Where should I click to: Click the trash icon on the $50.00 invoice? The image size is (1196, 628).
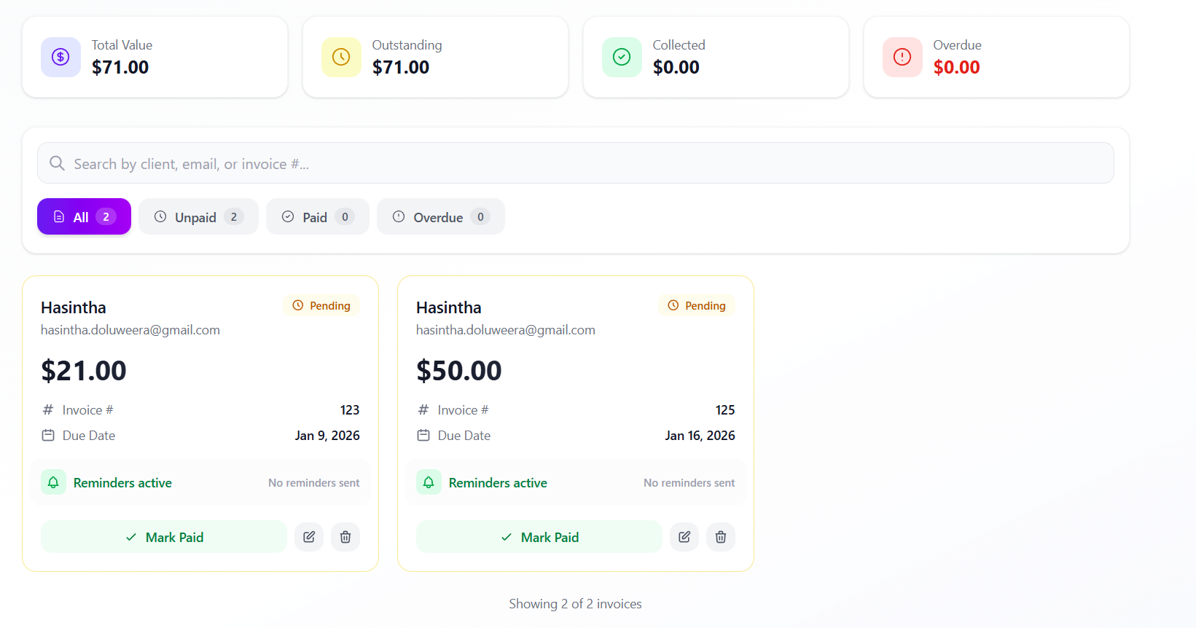[x=721, y=536]
